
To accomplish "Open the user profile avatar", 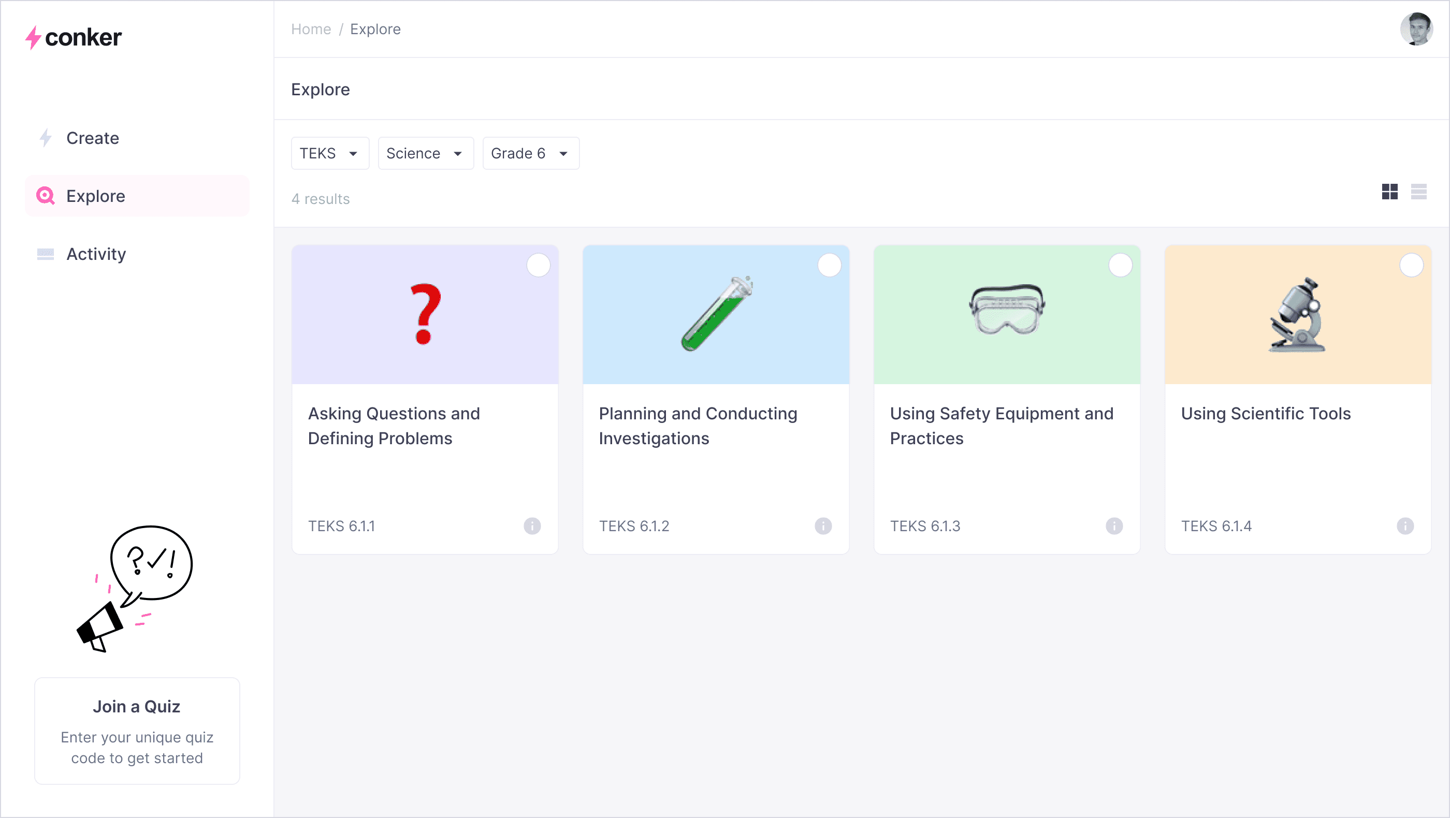I will pos(1416,28).
